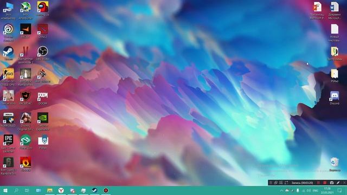Show hidden system tray icons
The image size is (347, 195).
pyautogui.click(x=281, y=190)
